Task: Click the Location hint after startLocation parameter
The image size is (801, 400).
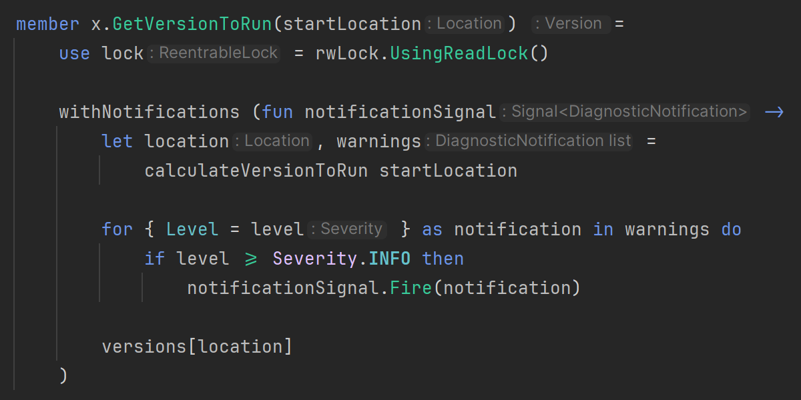Action: point(467,24)
